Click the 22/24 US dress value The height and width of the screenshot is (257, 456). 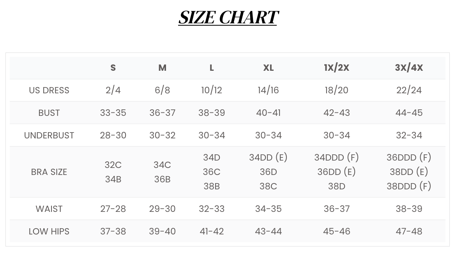click(409, 90)
